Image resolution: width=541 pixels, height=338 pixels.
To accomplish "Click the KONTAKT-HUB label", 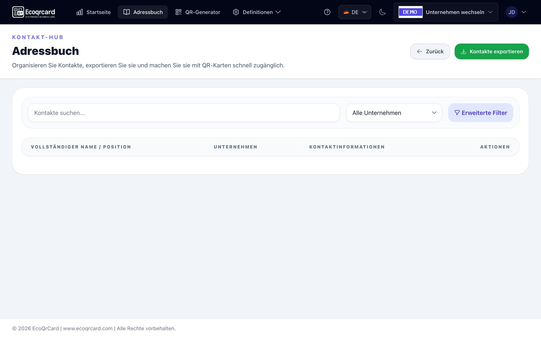I will 38,37.
